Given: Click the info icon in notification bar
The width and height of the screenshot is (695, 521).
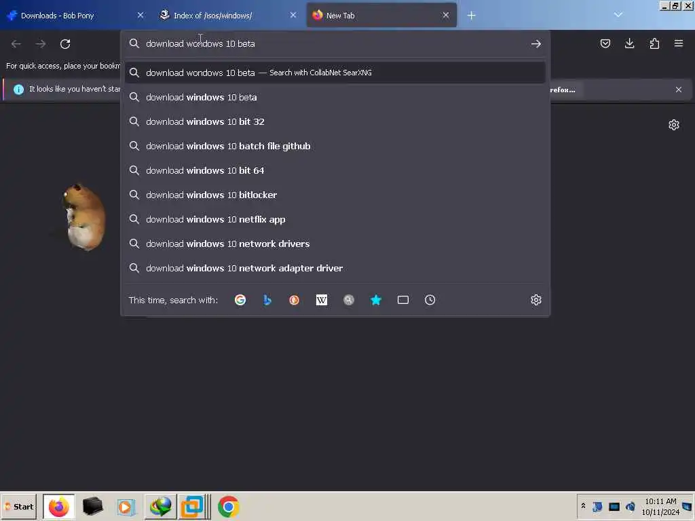Looking at the screenshot, I should tap(18, 90).
